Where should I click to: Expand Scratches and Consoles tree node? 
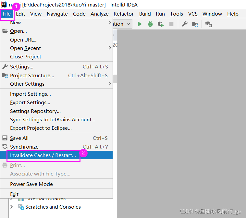pyautogui.click(x=12, y=207)
